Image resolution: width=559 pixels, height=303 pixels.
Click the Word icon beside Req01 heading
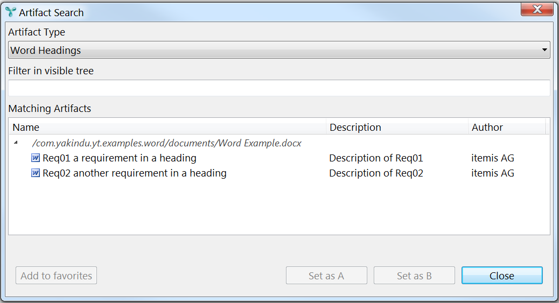click(x=36, y=158)
